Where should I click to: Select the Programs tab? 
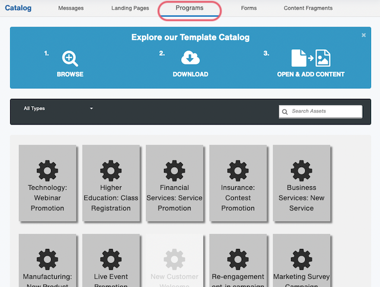pyautogui.click(x=189, y=8)
